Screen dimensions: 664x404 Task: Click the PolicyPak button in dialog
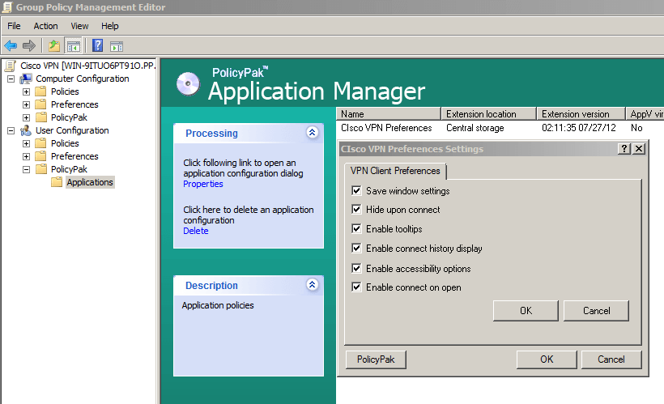click(x=376, y=359)
